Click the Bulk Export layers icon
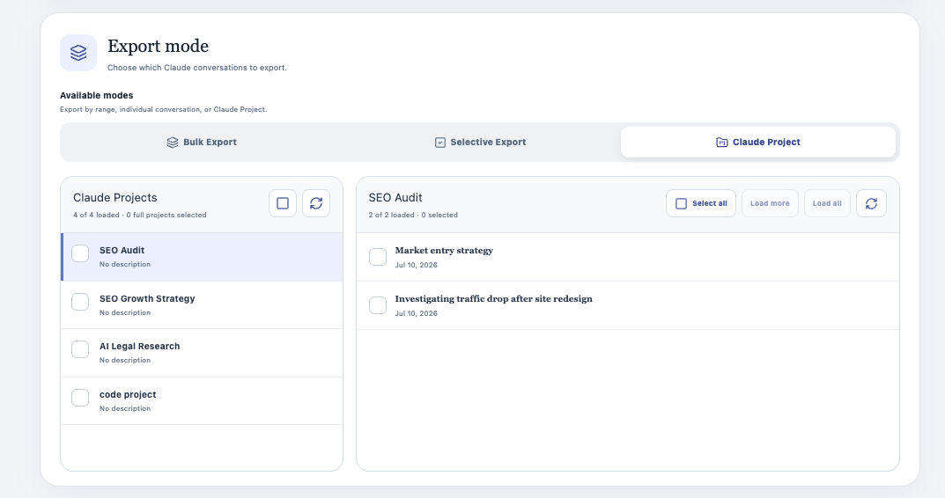Image resolution: width=945 pixels, height=498 pixels. 173,143
